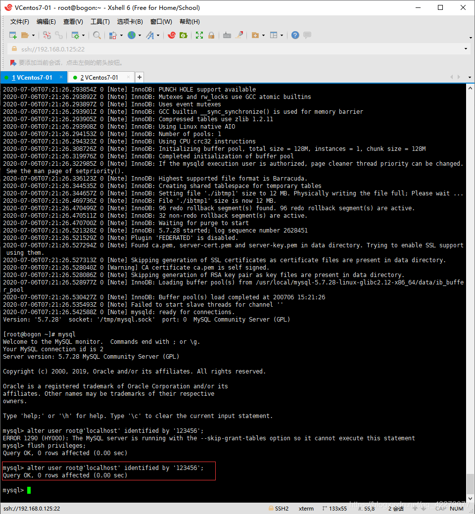This screenshot has width=475, height=514.
Task: Click the 133x55 terminal size indicator
Action: 334,509
